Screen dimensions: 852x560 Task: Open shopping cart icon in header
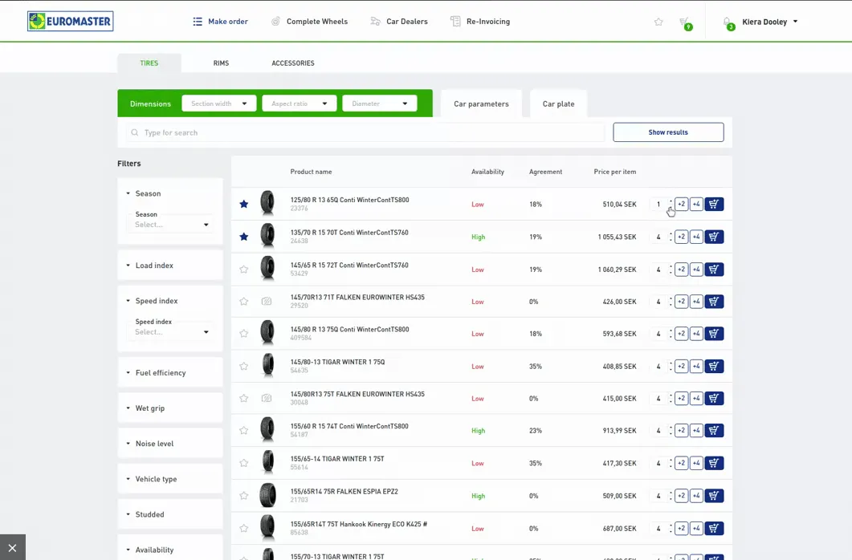(x=685, y=22)
